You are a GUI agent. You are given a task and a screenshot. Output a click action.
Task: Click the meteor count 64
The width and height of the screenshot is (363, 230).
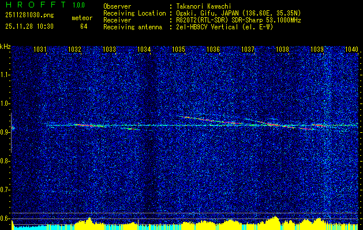tap(84, 26)
